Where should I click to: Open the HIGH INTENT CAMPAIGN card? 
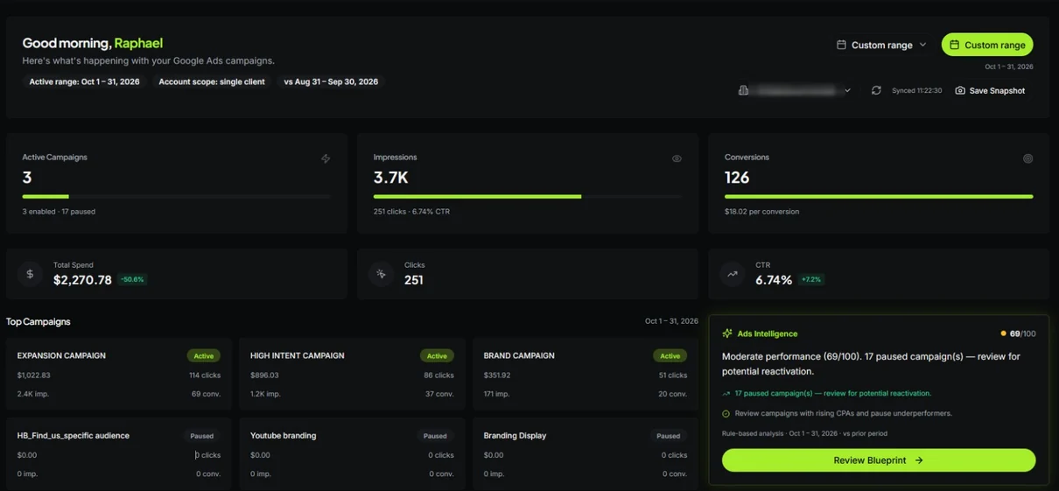[352, 374]
